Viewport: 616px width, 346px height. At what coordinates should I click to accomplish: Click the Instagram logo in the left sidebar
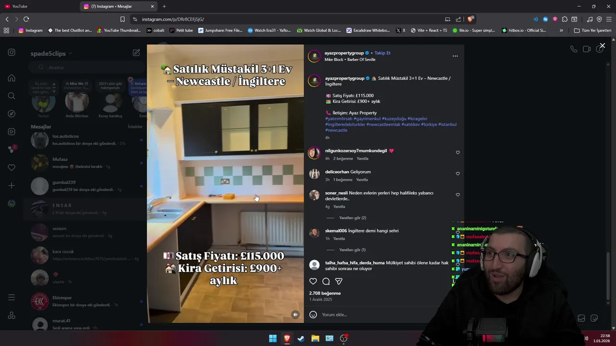point(12,52)
